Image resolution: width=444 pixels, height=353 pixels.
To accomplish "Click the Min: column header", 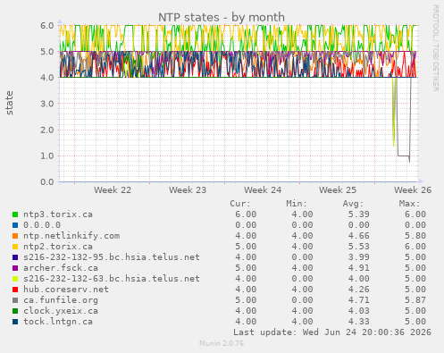I will pos(297,204).
